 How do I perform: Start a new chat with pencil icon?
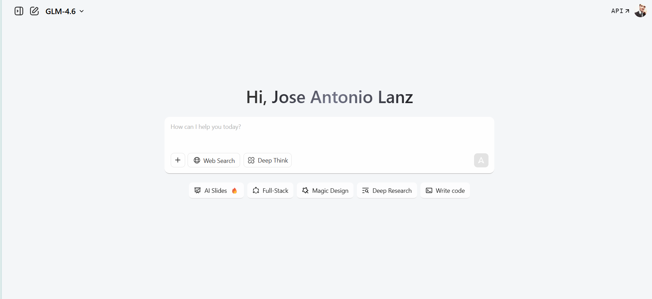(34, 11)
